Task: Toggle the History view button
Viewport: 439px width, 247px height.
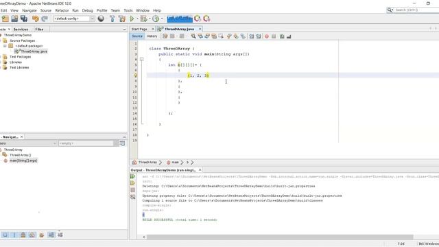Action: (152, 36)
